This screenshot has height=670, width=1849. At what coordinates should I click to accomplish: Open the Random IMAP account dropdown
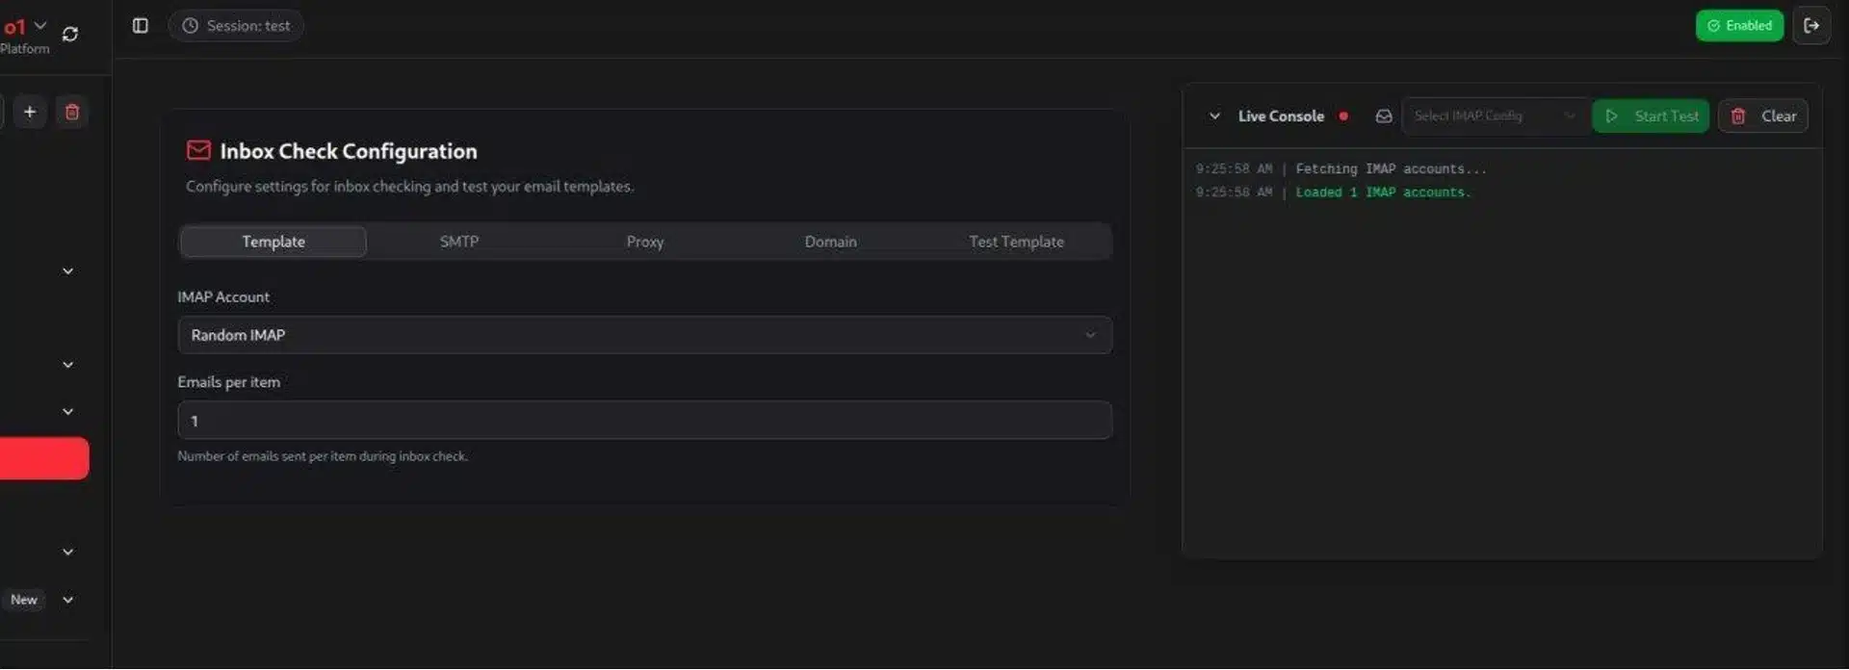(645, 336)
